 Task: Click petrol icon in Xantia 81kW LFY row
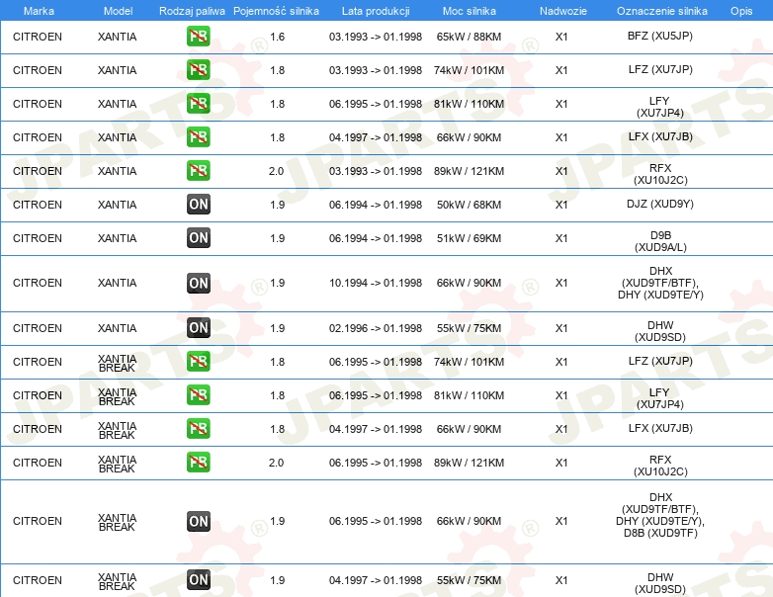[x=198, y=103]
